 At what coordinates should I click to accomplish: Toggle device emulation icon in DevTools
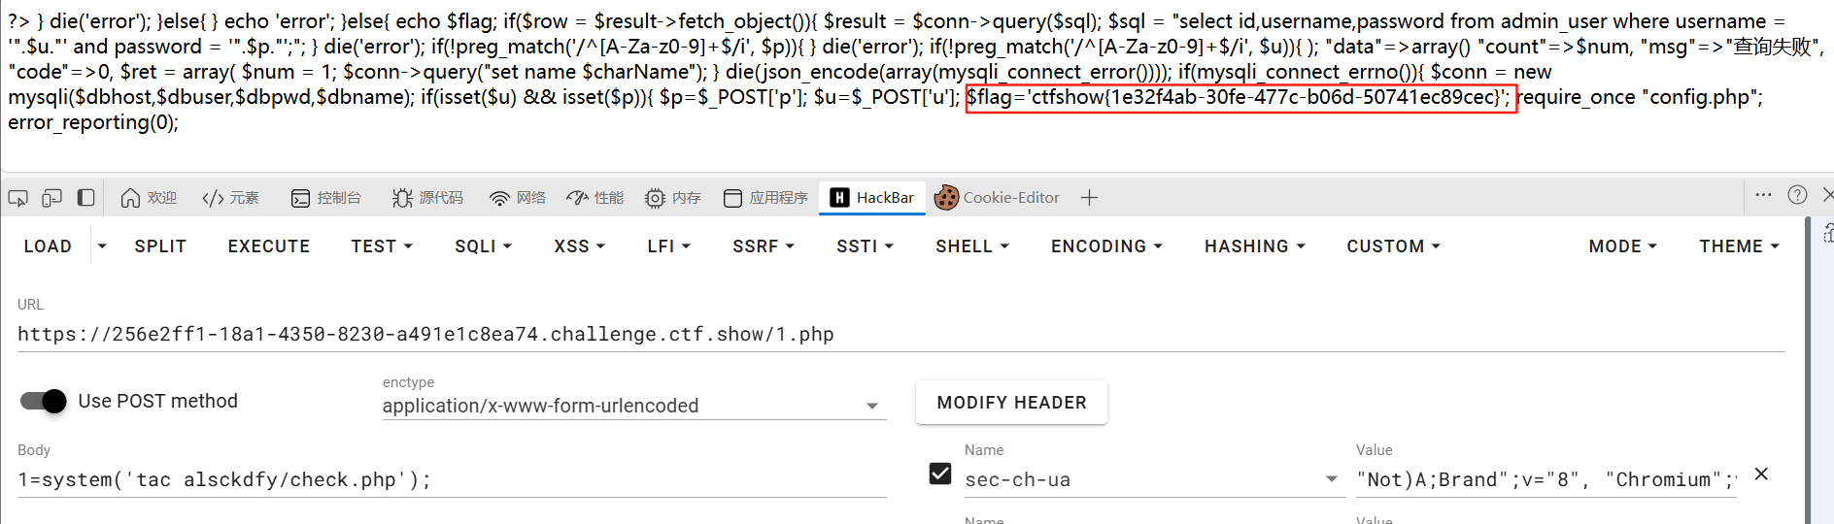(52, 198)
